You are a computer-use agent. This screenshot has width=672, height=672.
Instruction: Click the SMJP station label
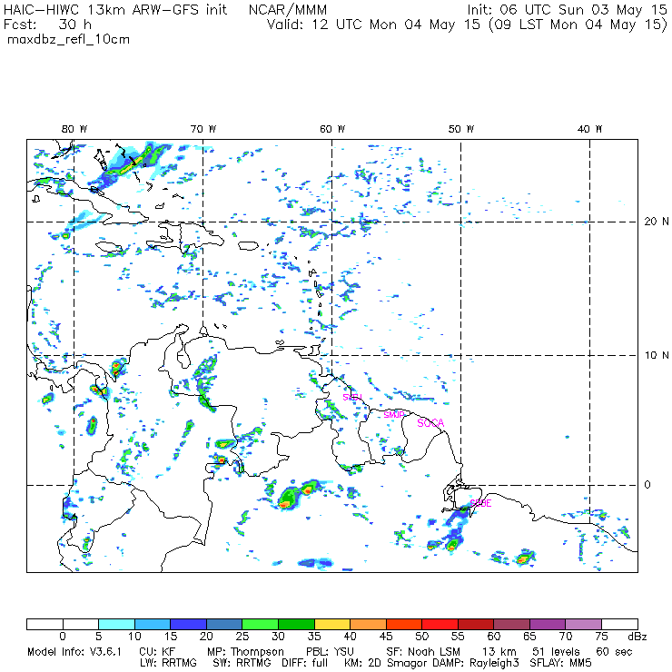coord(394,414)
